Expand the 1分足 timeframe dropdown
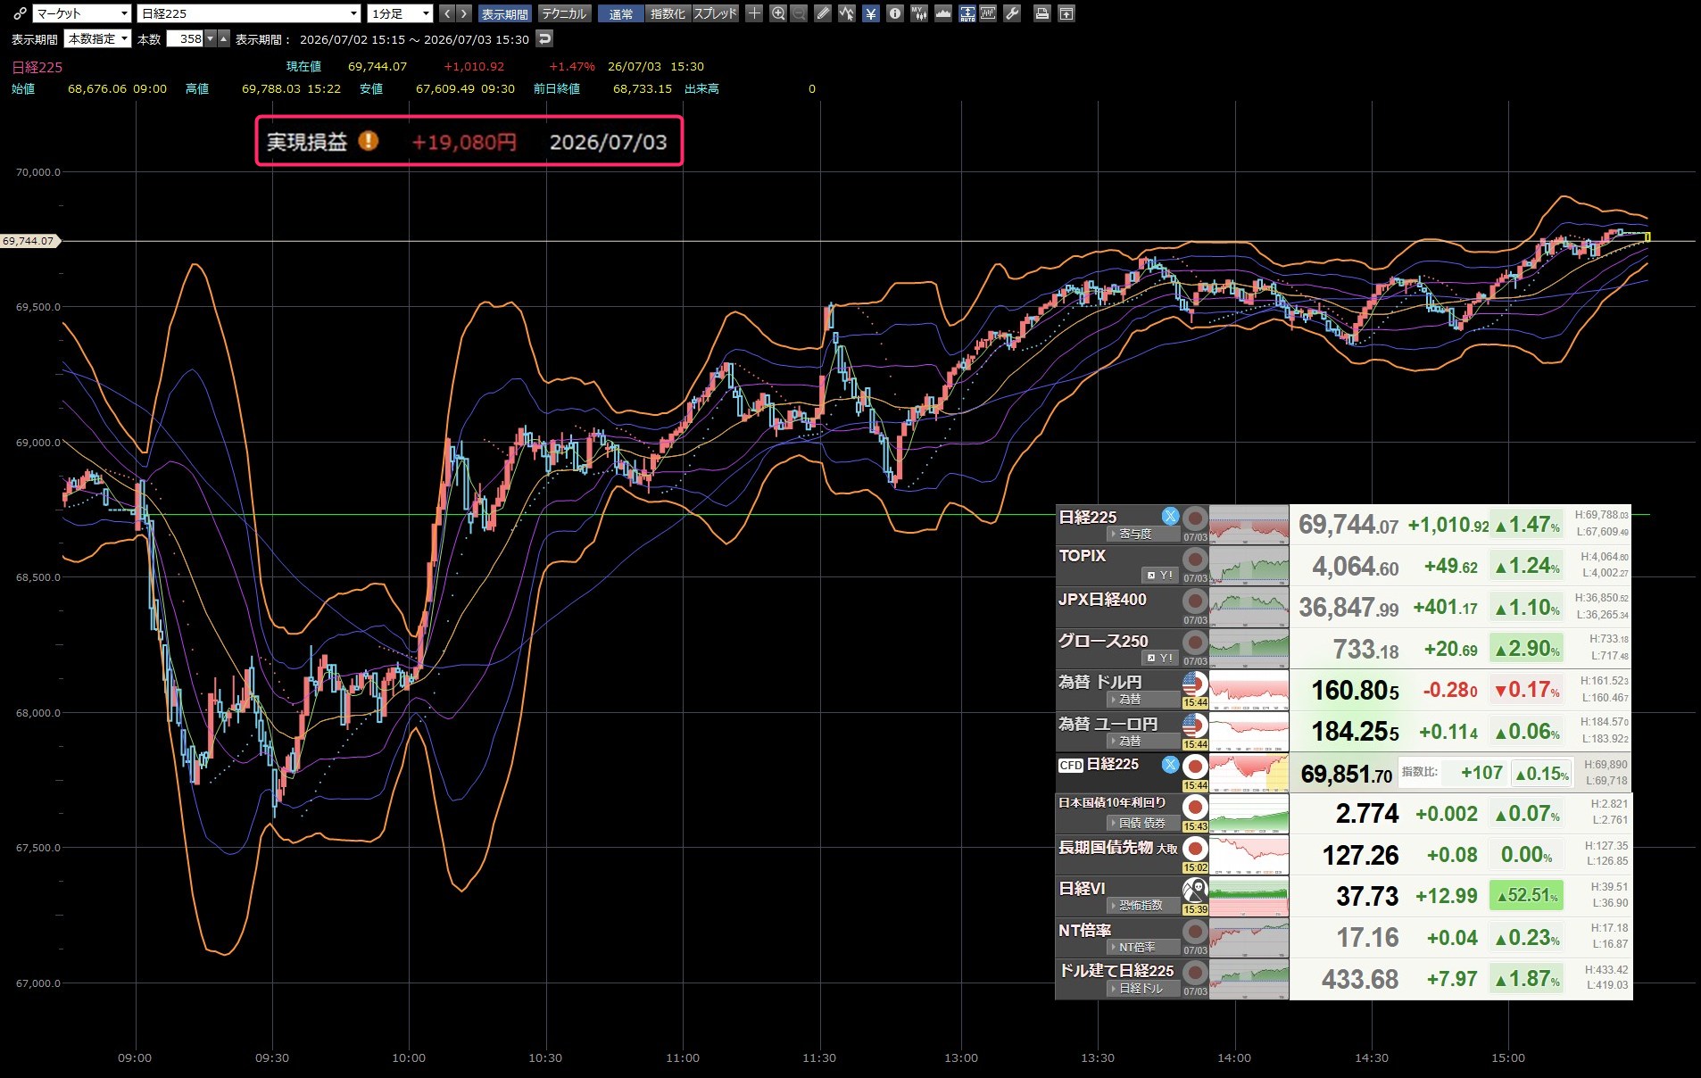1701x1078 pixels. click(401, 13)
